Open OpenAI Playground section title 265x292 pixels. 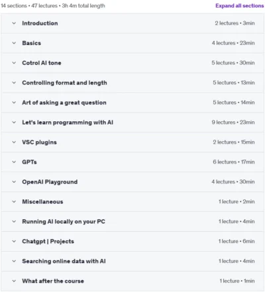[x=50, y=182]
